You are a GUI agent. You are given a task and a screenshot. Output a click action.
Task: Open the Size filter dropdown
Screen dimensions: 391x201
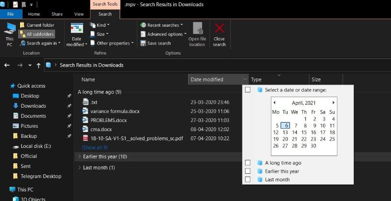click(99, 34)
